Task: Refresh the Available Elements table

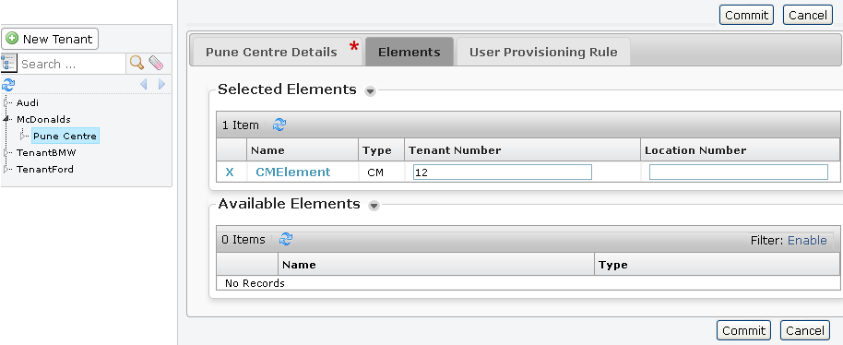Action: point(286,239)
